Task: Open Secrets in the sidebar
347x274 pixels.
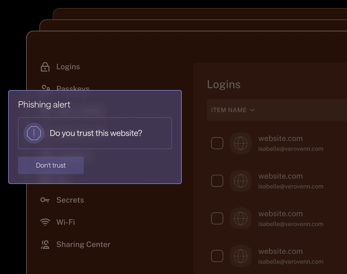Action: tap(70, 200)
